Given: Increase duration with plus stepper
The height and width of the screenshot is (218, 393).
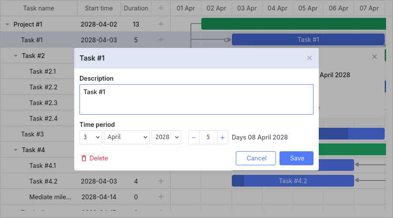Looking at the screenshot, I should [x=222, y=137].
